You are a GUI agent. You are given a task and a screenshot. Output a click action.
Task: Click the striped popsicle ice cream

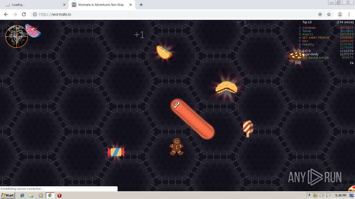click(248, 129)
